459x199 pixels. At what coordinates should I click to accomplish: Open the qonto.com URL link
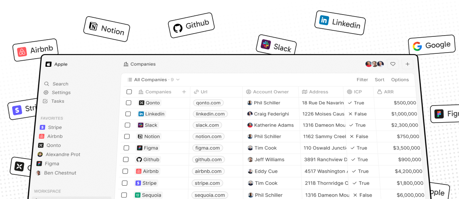[208, 103]
